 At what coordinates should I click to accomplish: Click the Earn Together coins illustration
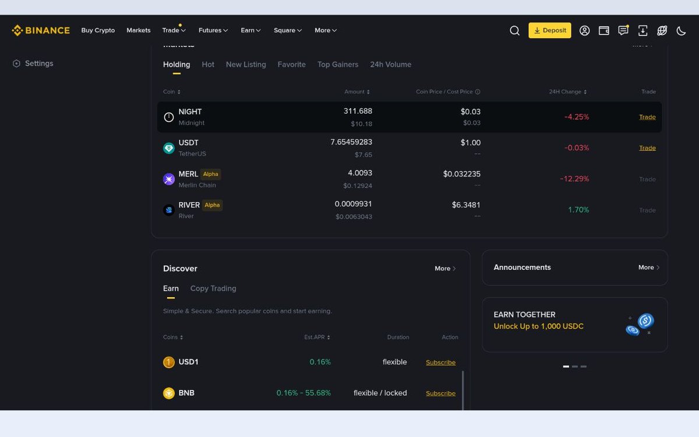point(640,325)
